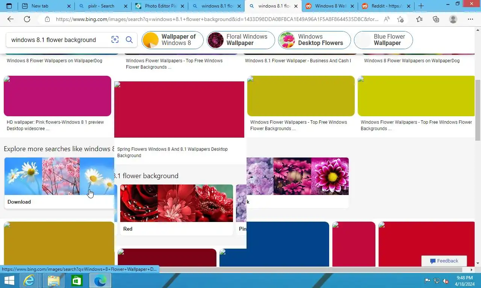Viewport: 481px width, 288px height.
Task: Select Blue Flower Wallpaper suggestion
Action: (x=383, y=40)
